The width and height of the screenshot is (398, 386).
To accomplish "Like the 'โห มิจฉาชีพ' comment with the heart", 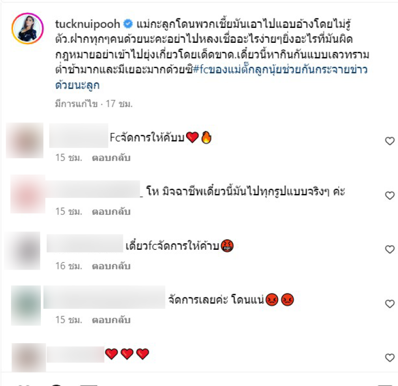I will (390, 195).
